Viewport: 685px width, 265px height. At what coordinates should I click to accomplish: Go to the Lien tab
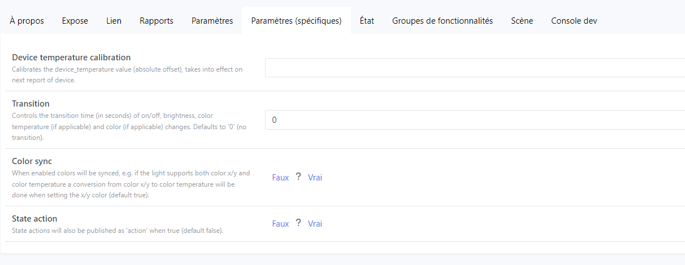(x=114, y=21)
